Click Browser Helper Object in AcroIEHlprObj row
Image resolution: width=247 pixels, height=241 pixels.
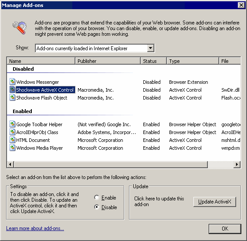pyautogui.click(x=193, y=132)
